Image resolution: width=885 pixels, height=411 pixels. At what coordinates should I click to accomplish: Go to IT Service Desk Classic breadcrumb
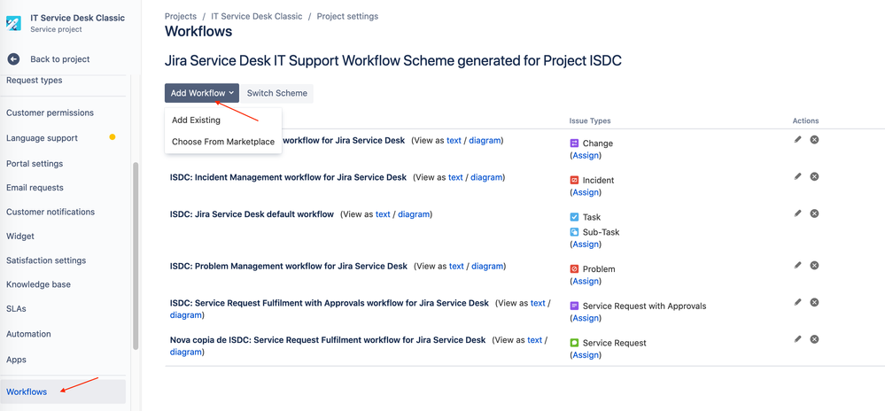click(257, 16)
